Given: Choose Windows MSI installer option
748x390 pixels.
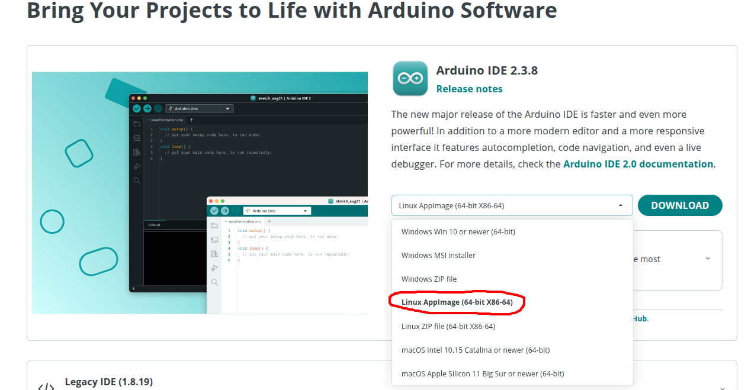Looking at the screenshot, I should (x=438, y=255).
